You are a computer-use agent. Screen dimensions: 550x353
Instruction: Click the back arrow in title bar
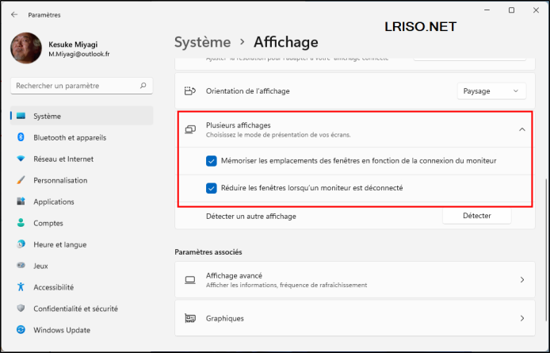14,14
